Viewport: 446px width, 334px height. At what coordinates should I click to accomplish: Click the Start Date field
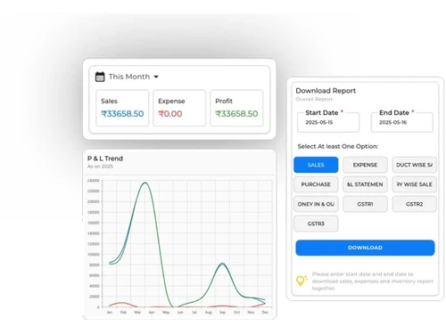(328, 122)
